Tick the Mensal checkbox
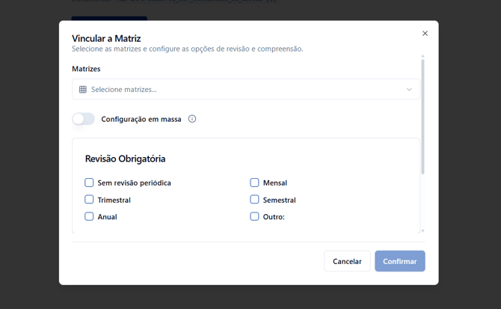Screen dimensions: 501x309 254,183
